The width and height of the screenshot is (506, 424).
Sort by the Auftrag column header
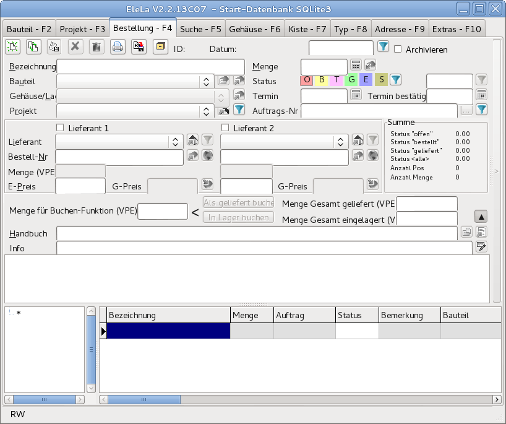click(304, 315)
